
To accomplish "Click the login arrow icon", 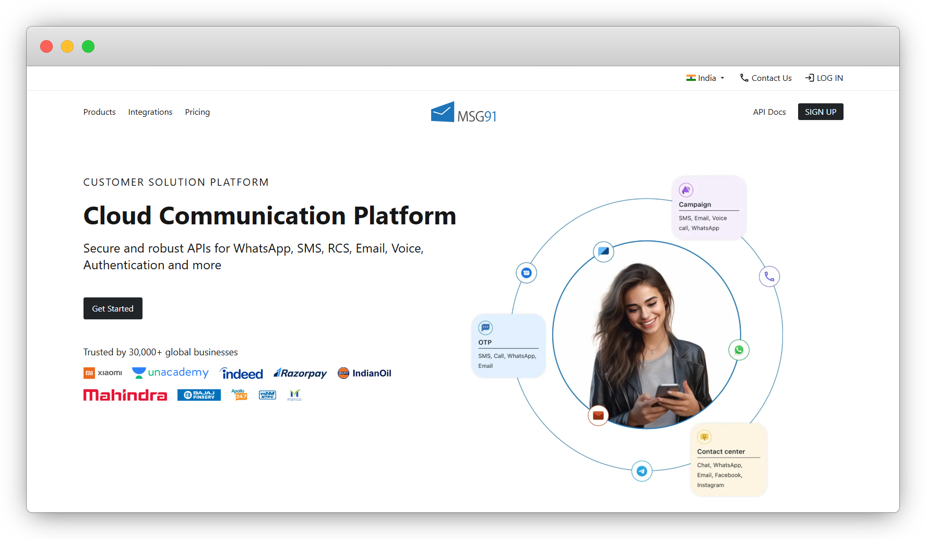I will 810,78.
